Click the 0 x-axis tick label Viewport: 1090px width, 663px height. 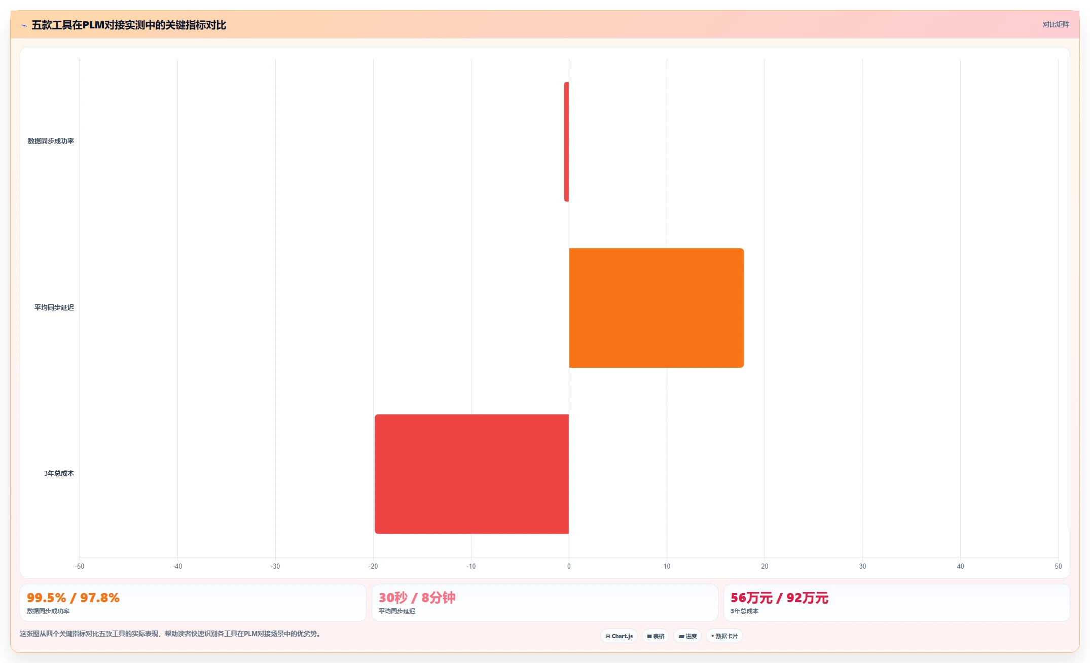(569, 566)
